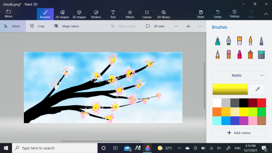Open the more options ellipsis
272x153 pixels.
tap(200, 26)
